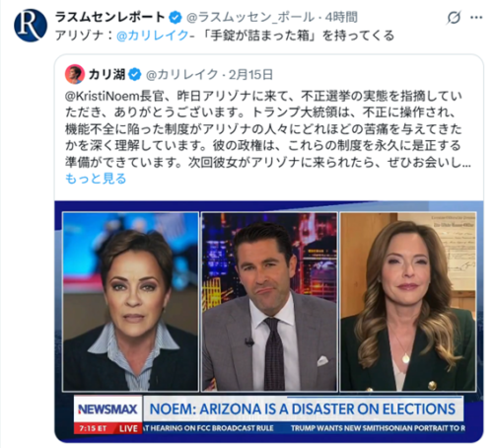
Task: Open the ラスムセンレポート account name
Action: pos(110,17)
